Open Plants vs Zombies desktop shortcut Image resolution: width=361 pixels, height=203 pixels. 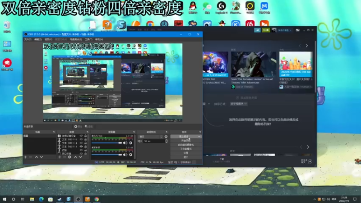[236, 7]
